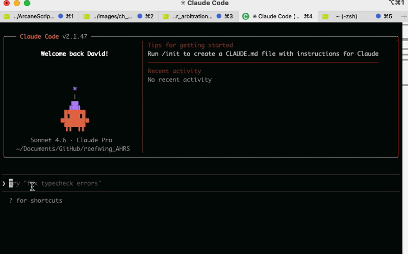Click the blue activity dot on the ArcaneScript tab
The height and width of the screenshot is (254, 408).
(61, 16)
